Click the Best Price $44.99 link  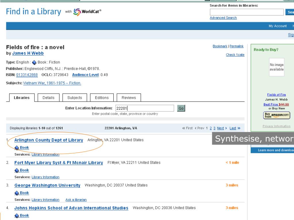point(276,104)
